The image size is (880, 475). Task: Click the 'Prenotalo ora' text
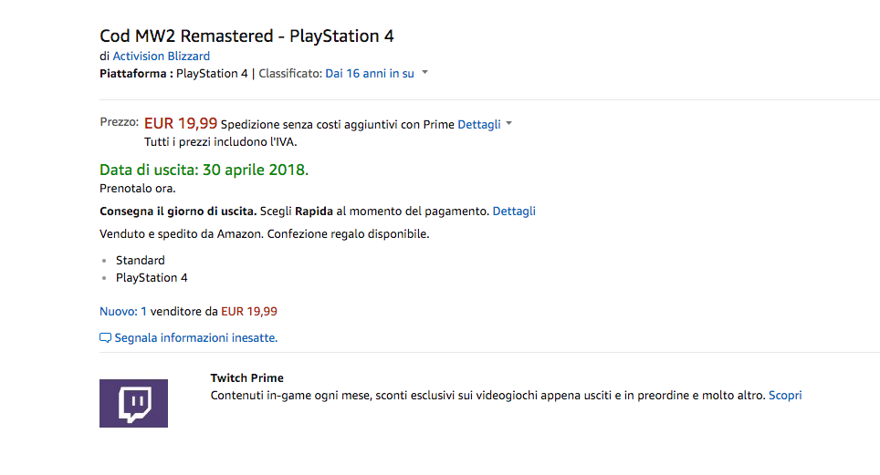pos(137,189)
